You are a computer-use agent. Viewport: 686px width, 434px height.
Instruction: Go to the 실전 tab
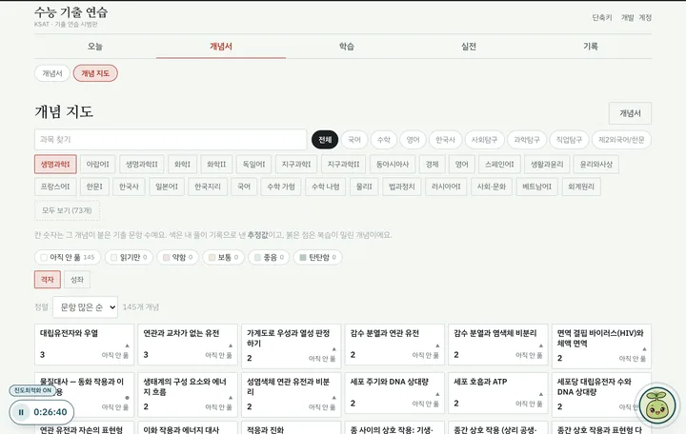point(469,47)
